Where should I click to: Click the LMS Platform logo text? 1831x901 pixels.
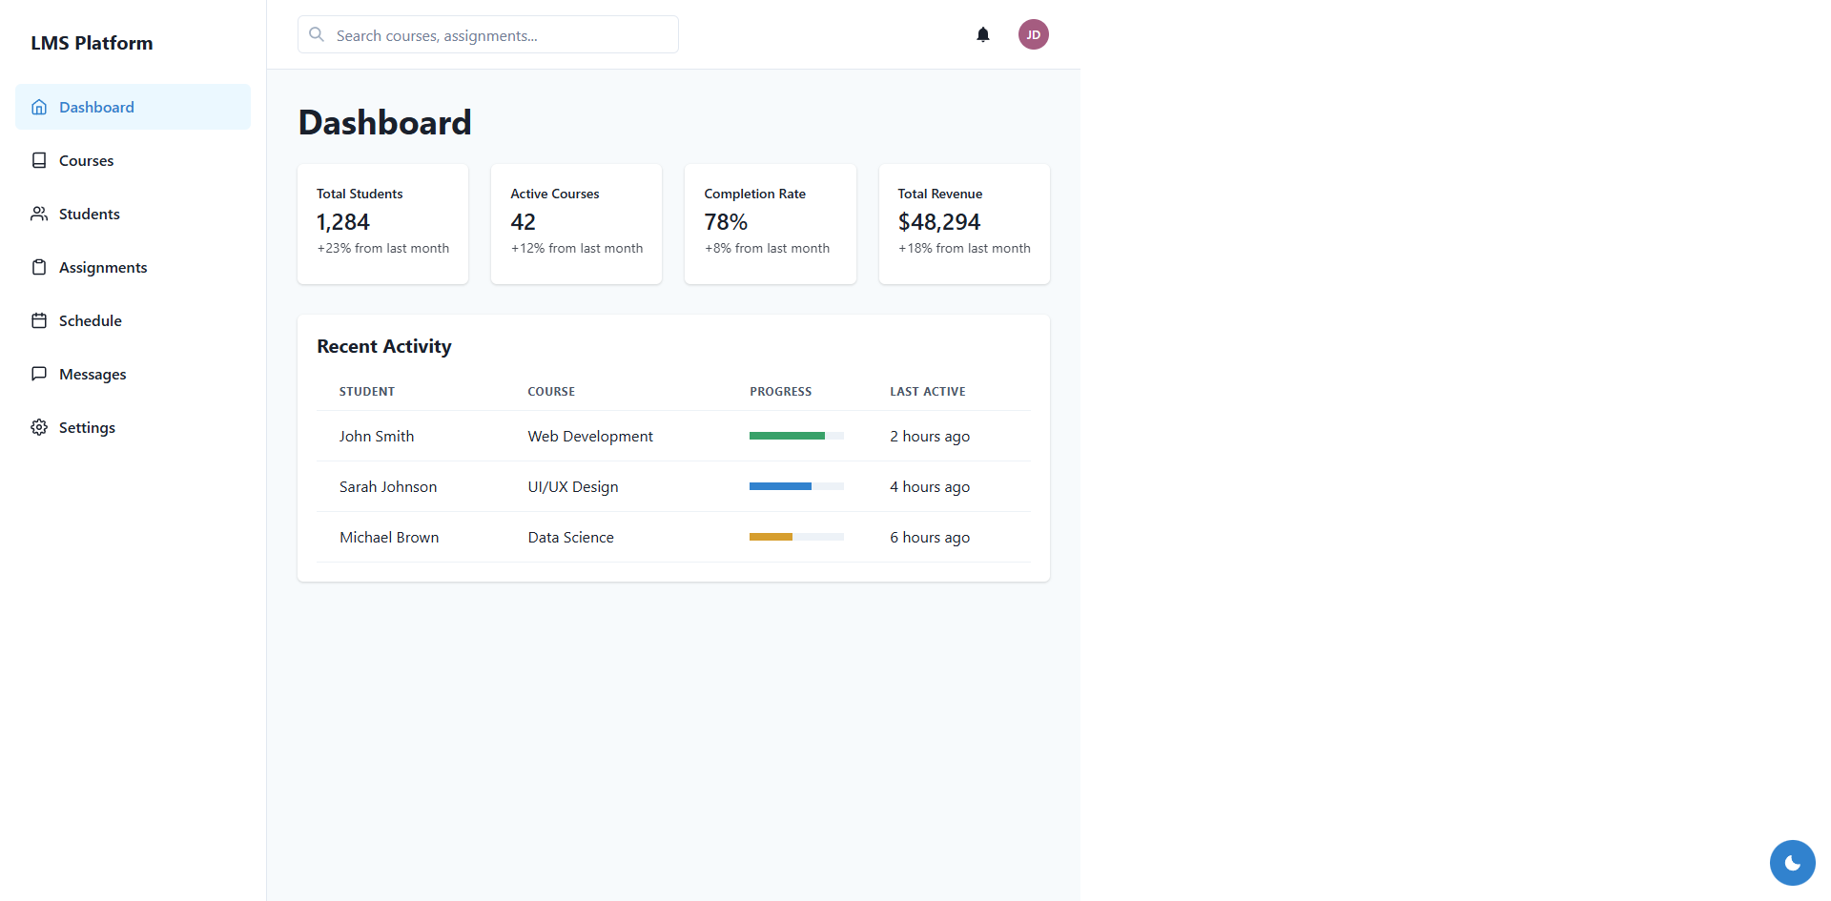[92, 43]
